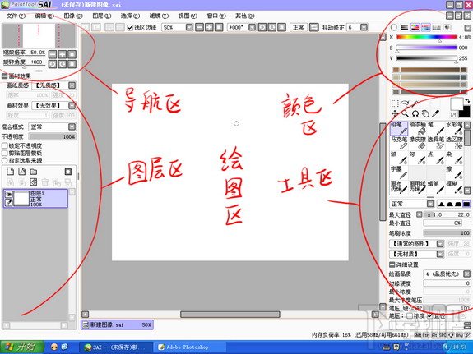473x354 pixels.
Task: Select the watercolor (水彩笔) brush
Action: 454,128
